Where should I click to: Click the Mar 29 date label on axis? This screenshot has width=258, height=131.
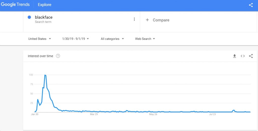click(x=94, y=114)
